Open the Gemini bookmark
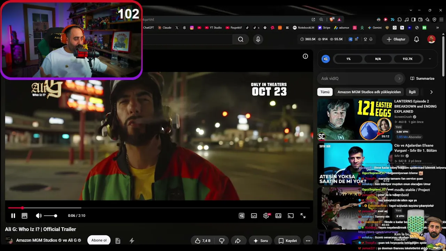The width and height of the screenshot is (446, 251). (x=375, y=28)
